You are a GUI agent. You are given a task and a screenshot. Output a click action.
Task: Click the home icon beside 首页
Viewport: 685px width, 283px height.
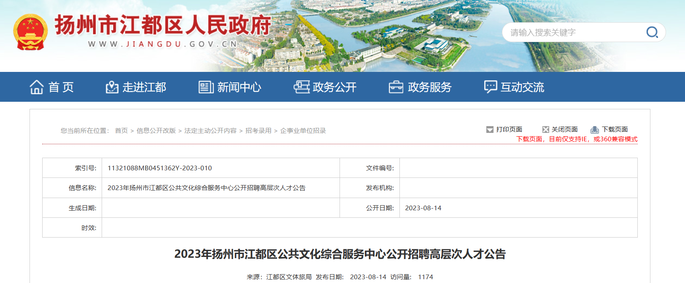point(37,87)
